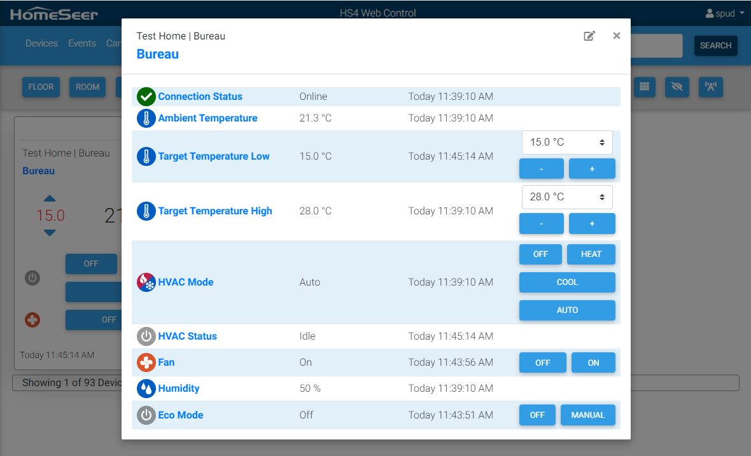751x456 pixels.
Task: Click the HVAC Mode flame-snowflake icon
Action: [x=146, y=282]
